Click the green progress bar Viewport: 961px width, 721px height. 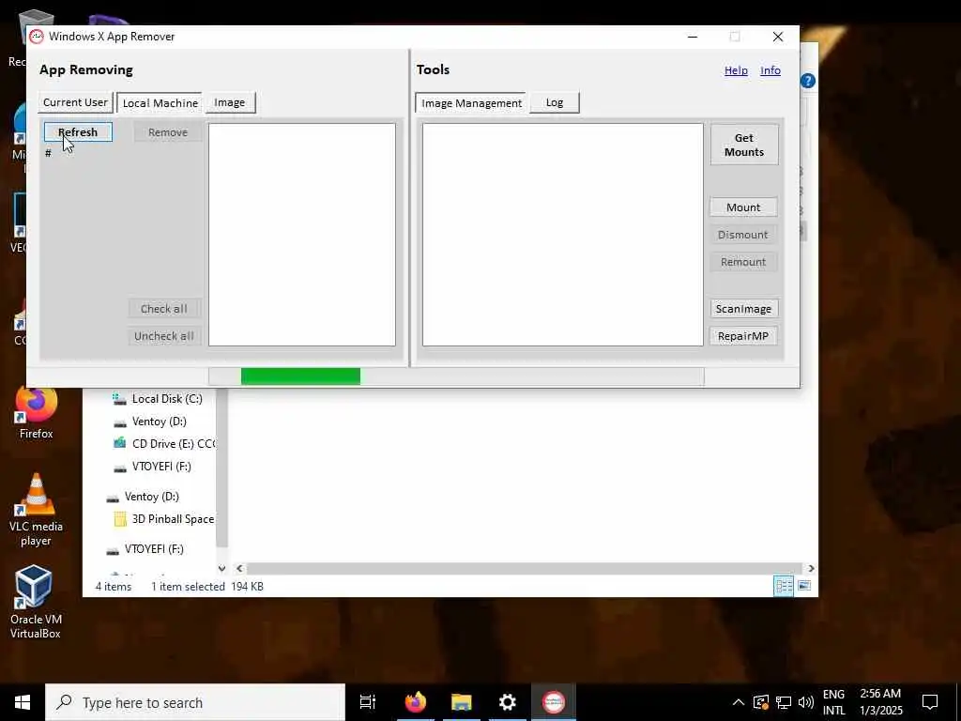click(x=300, y=376)
